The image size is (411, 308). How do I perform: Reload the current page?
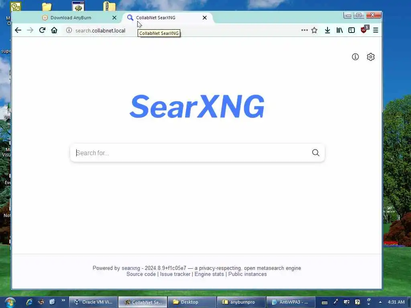click(42, 30)
